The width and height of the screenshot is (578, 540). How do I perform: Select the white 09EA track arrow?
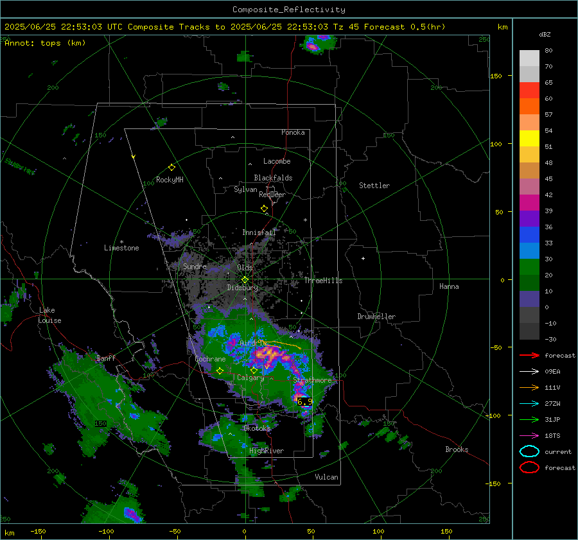(x=529, y=371)
